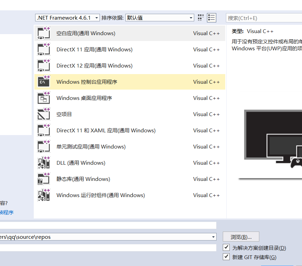Select DirectX 12 应用(通用 Windows) template name
The height and width of the screenshot is (266, 302).
[x=95, y=66]
